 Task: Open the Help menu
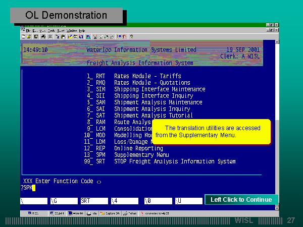click(82, 31)
